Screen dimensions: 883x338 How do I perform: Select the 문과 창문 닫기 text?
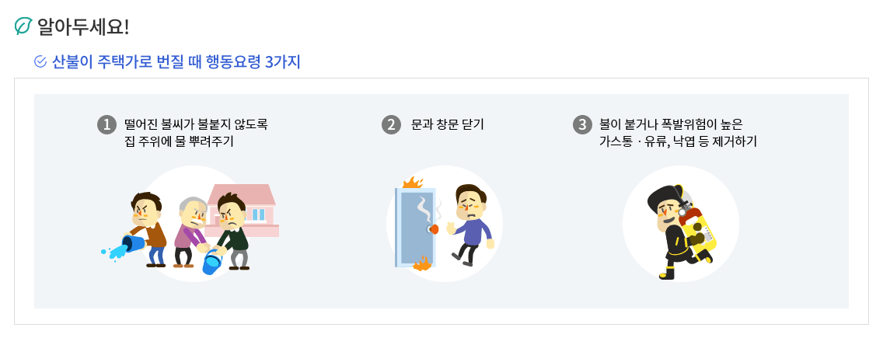pyautogui.click(x=448, y=125)
